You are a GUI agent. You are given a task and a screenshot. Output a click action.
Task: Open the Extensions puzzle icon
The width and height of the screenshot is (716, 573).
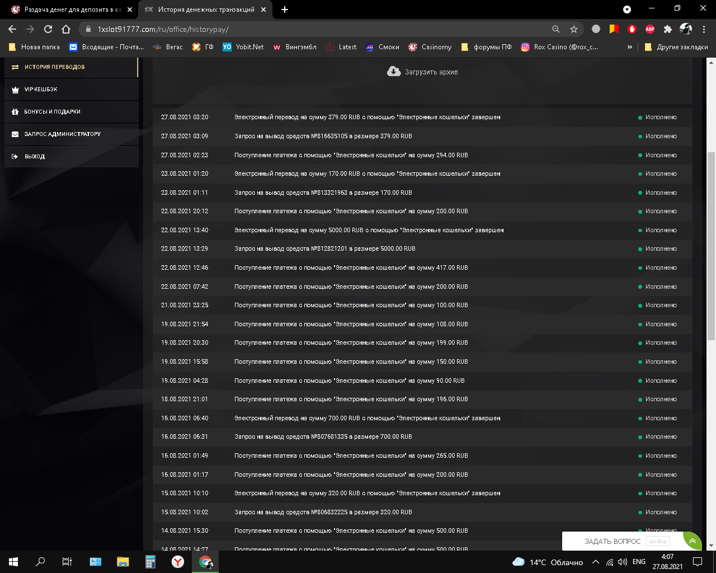[668, 29]
